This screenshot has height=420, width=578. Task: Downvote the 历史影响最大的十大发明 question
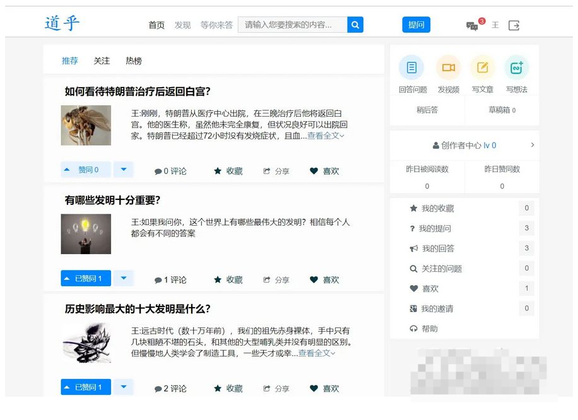tap(124, 387)
